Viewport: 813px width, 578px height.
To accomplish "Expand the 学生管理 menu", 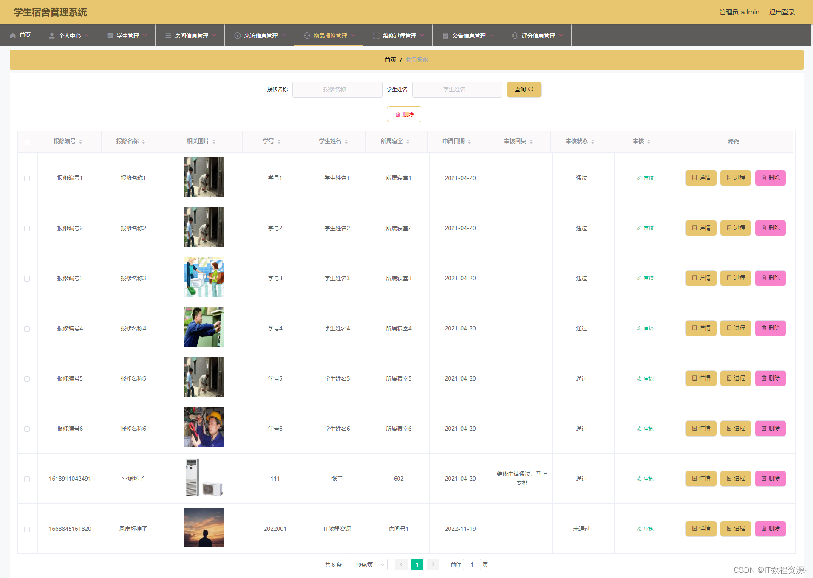I will [127, 35].
